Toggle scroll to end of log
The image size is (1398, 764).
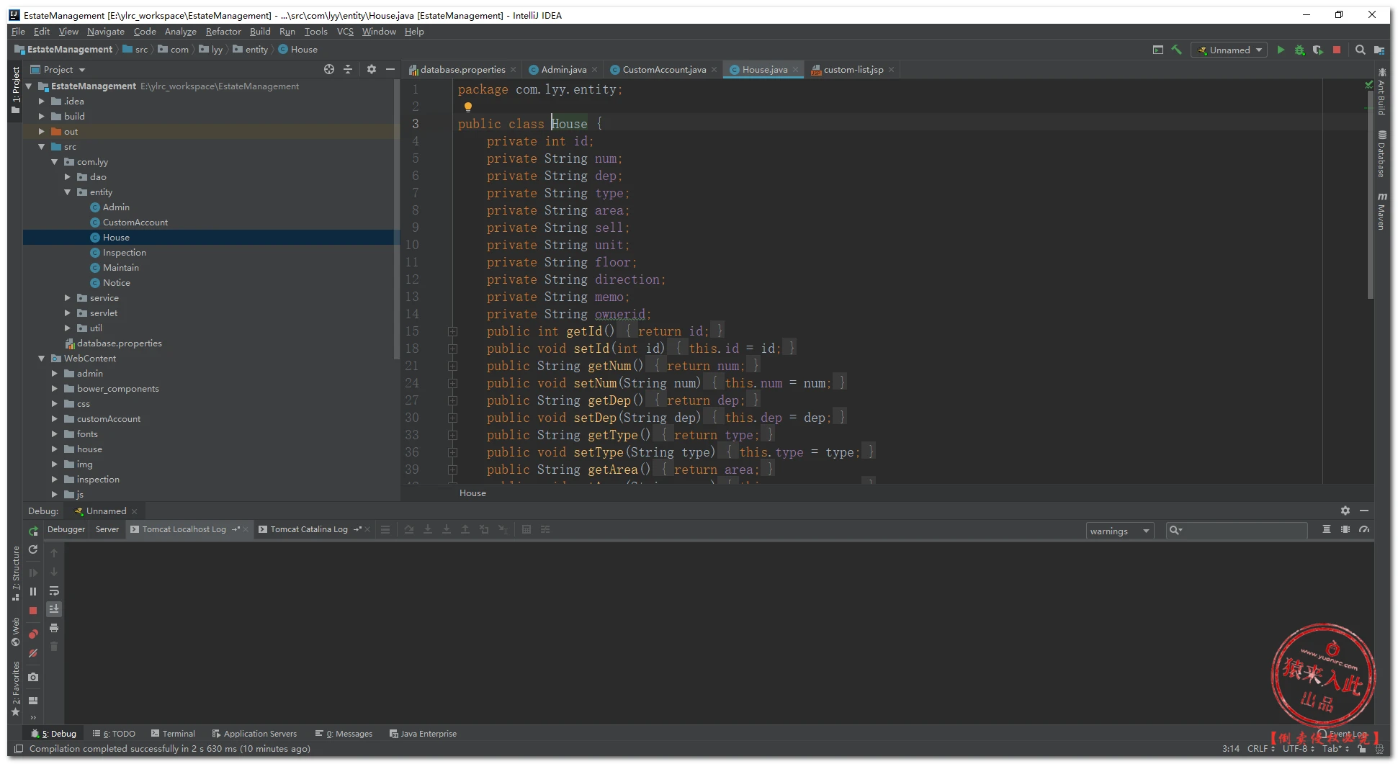tap(54, 610)
